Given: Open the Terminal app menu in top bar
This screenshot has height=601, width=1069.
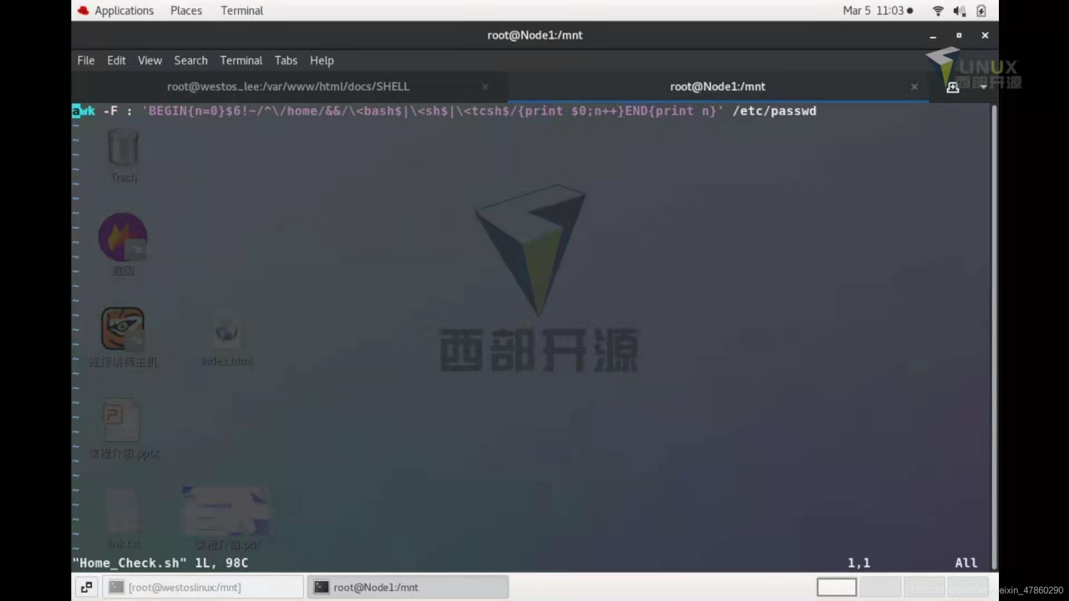Looking at the screenshot, I should tap(241, 10).
